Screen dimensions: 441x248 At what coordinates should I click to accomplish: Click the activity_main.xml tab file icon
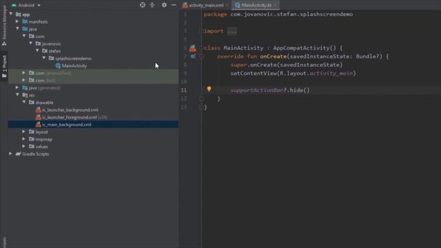185,5
